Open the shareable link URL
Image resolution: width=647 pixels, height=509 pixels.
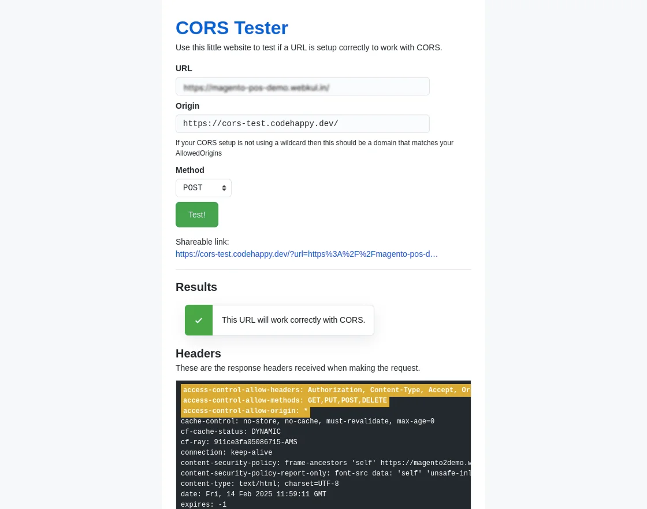(x=306, y=254)
